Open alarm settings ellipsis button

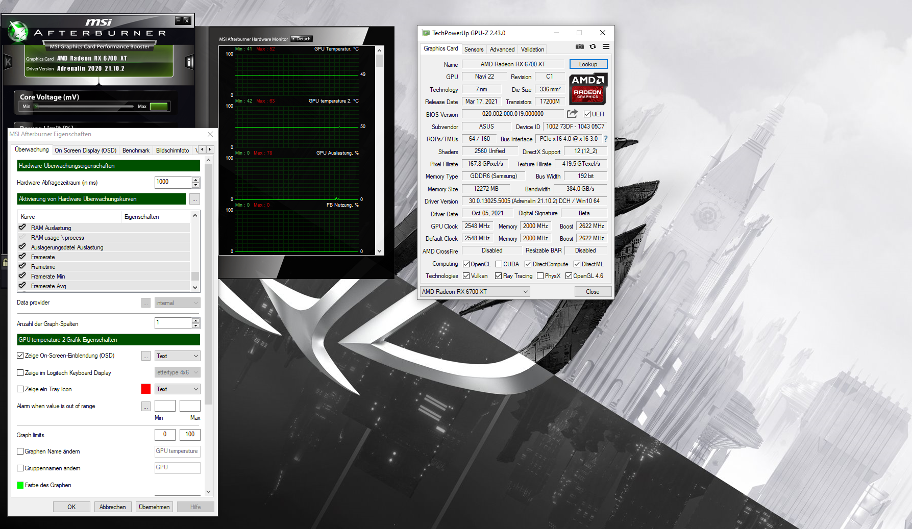(x=146, y=406)
